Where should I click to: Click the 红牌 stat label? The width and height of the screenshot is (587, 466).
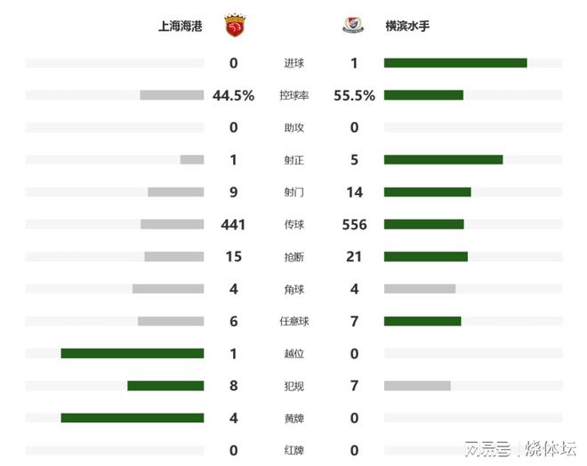293,451
